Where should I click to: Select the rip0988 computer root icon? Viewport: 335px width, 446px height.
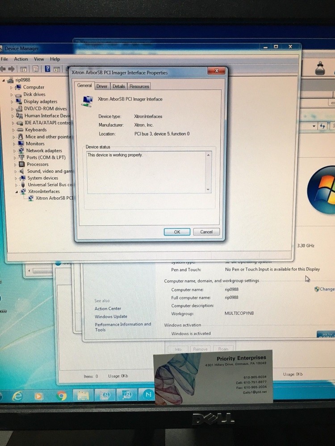pos(11,80)
